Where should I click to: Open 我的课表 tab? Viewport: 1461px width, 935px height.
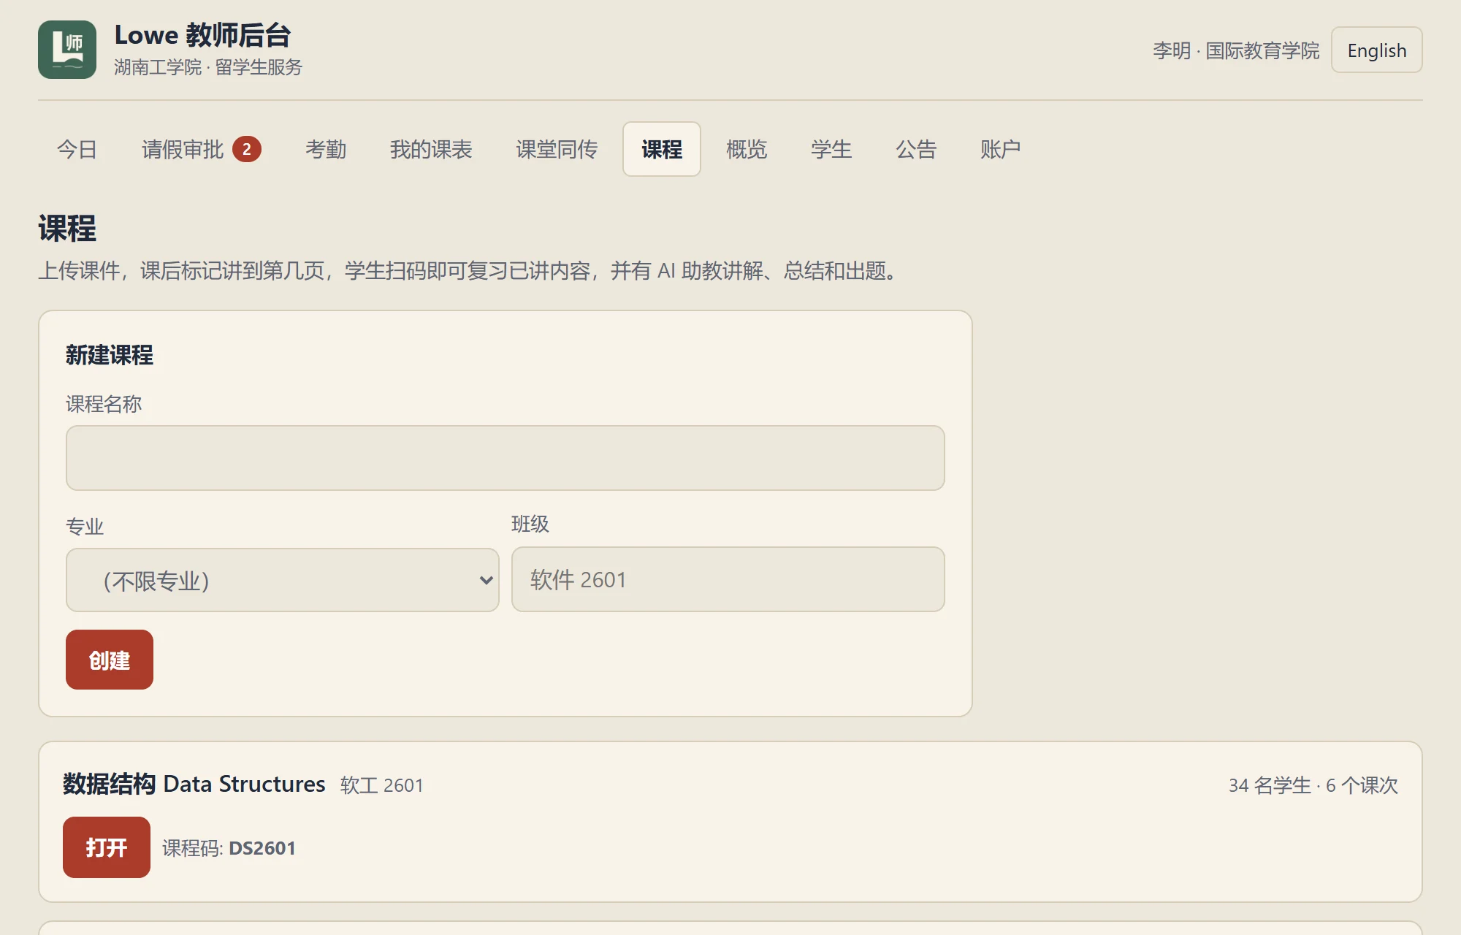click(431, 149)
